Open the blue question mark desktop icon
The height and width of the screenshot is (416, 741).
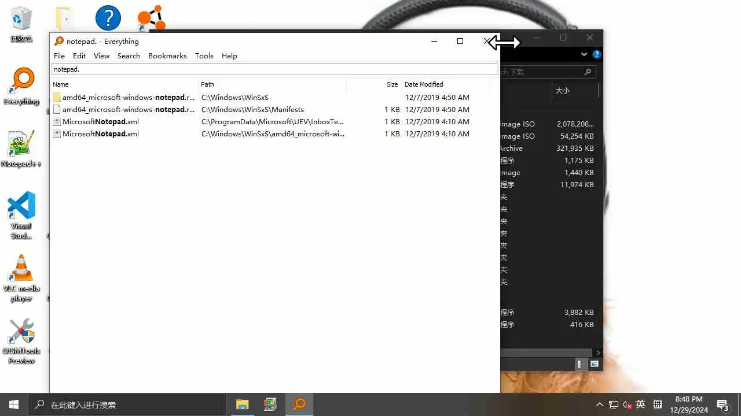tap(108, 18)
